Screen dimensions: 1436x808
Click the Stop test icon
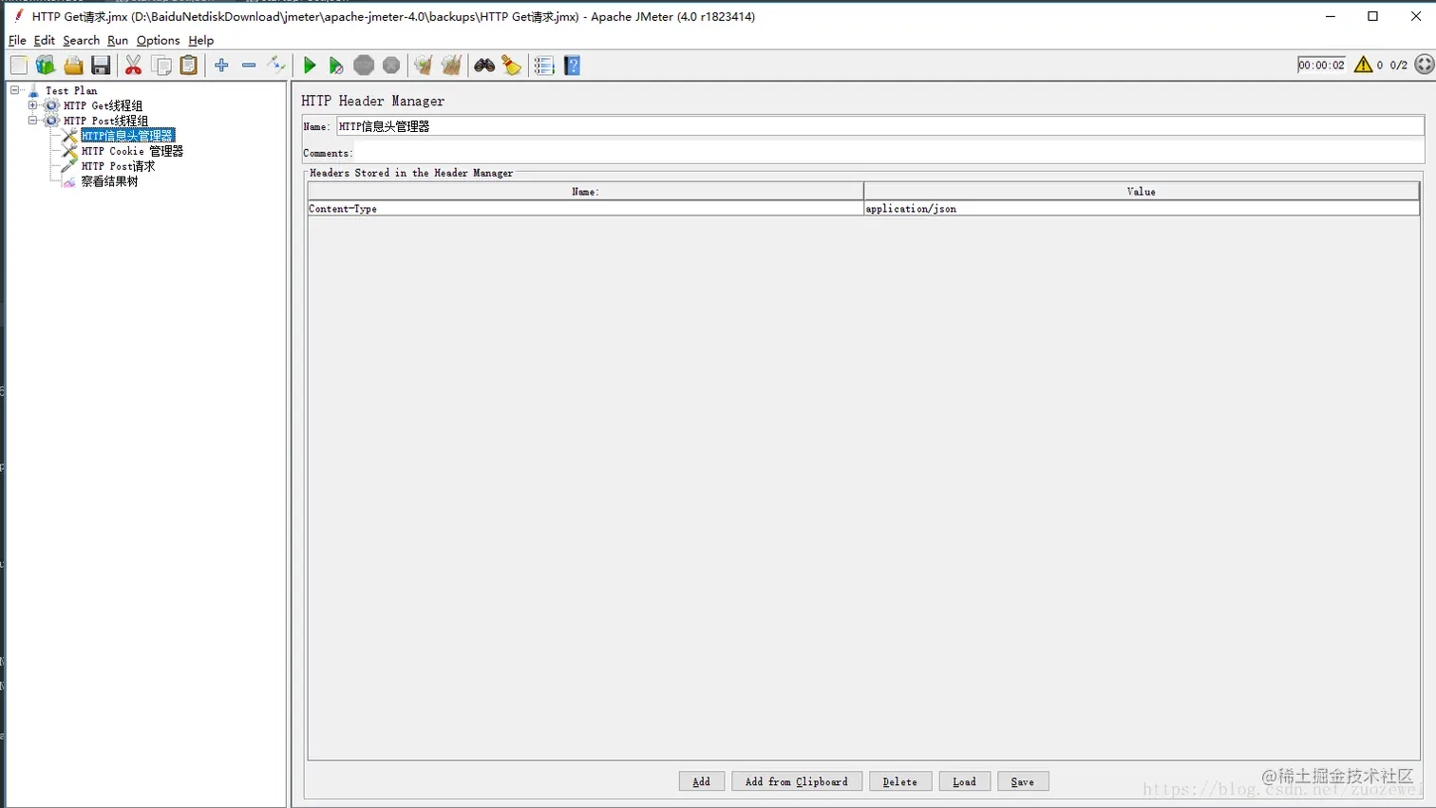click(x=364, y=65)
